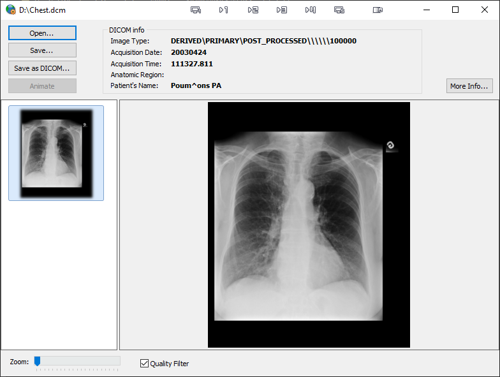This screenshot has height=377, width=500.
Task: Click the Acquisition Date value 20030424
Action: (x=189, y=52)
